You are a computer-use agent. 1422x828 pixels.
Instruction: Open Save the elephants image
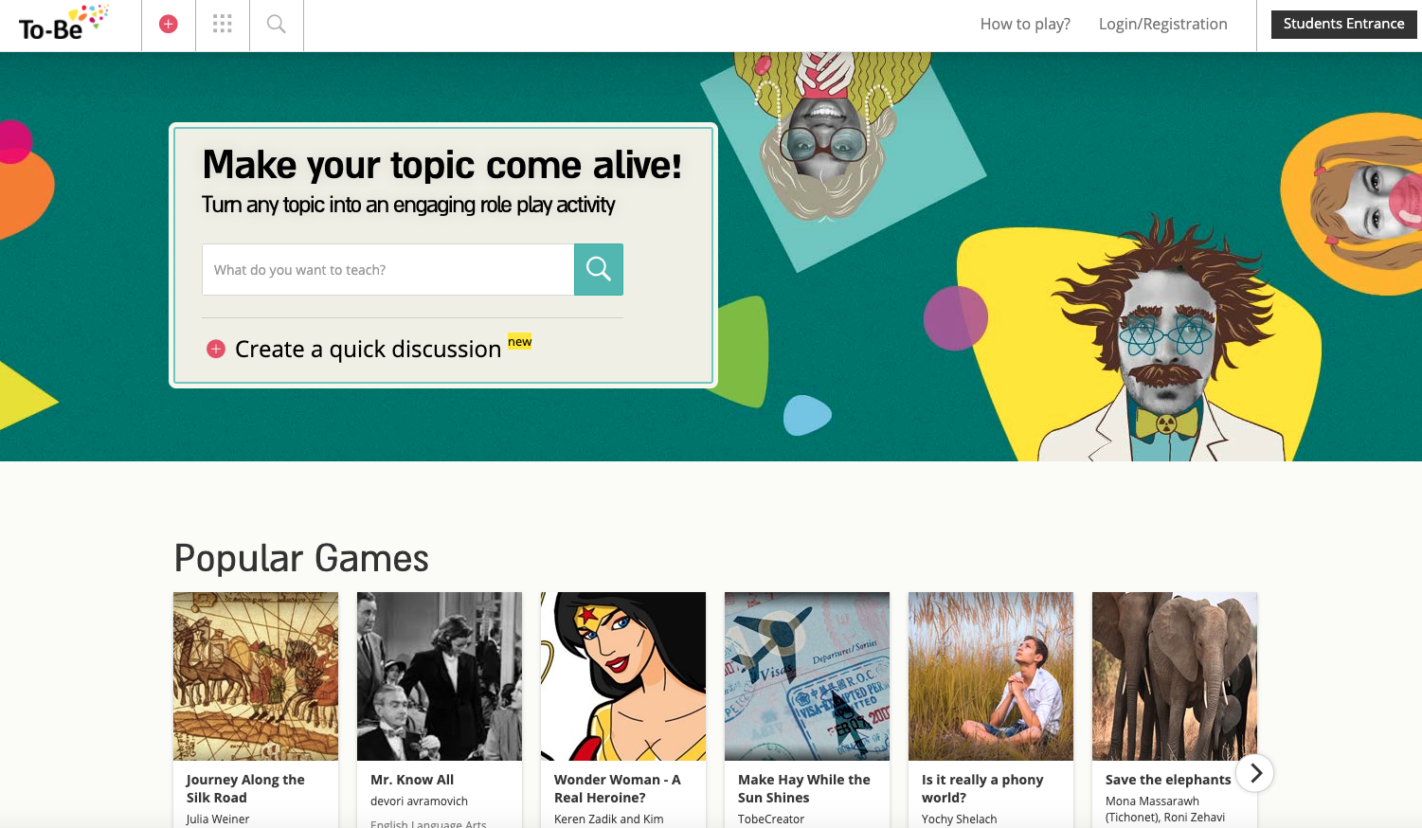(1175, 676)
